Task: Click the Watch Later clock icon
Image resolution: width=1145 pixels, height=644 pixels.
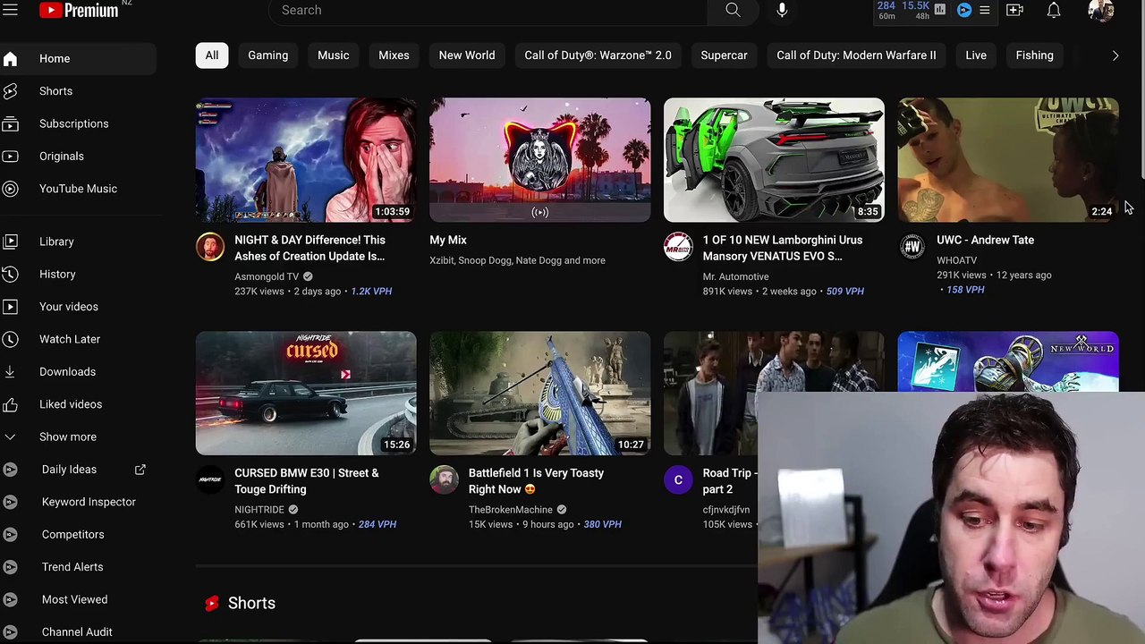Action: [10, 339]
